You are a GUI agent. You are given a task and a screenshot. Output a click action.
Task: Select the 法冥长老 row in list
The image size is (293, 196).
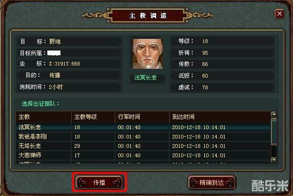tap(143, 127)
